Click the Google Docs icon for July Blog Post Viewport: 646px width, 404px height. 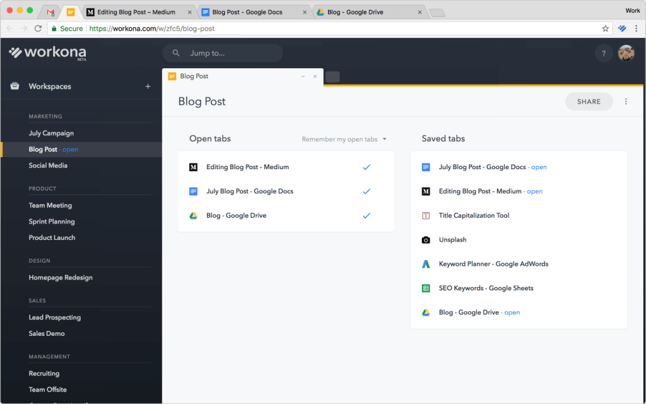(426, 167)
